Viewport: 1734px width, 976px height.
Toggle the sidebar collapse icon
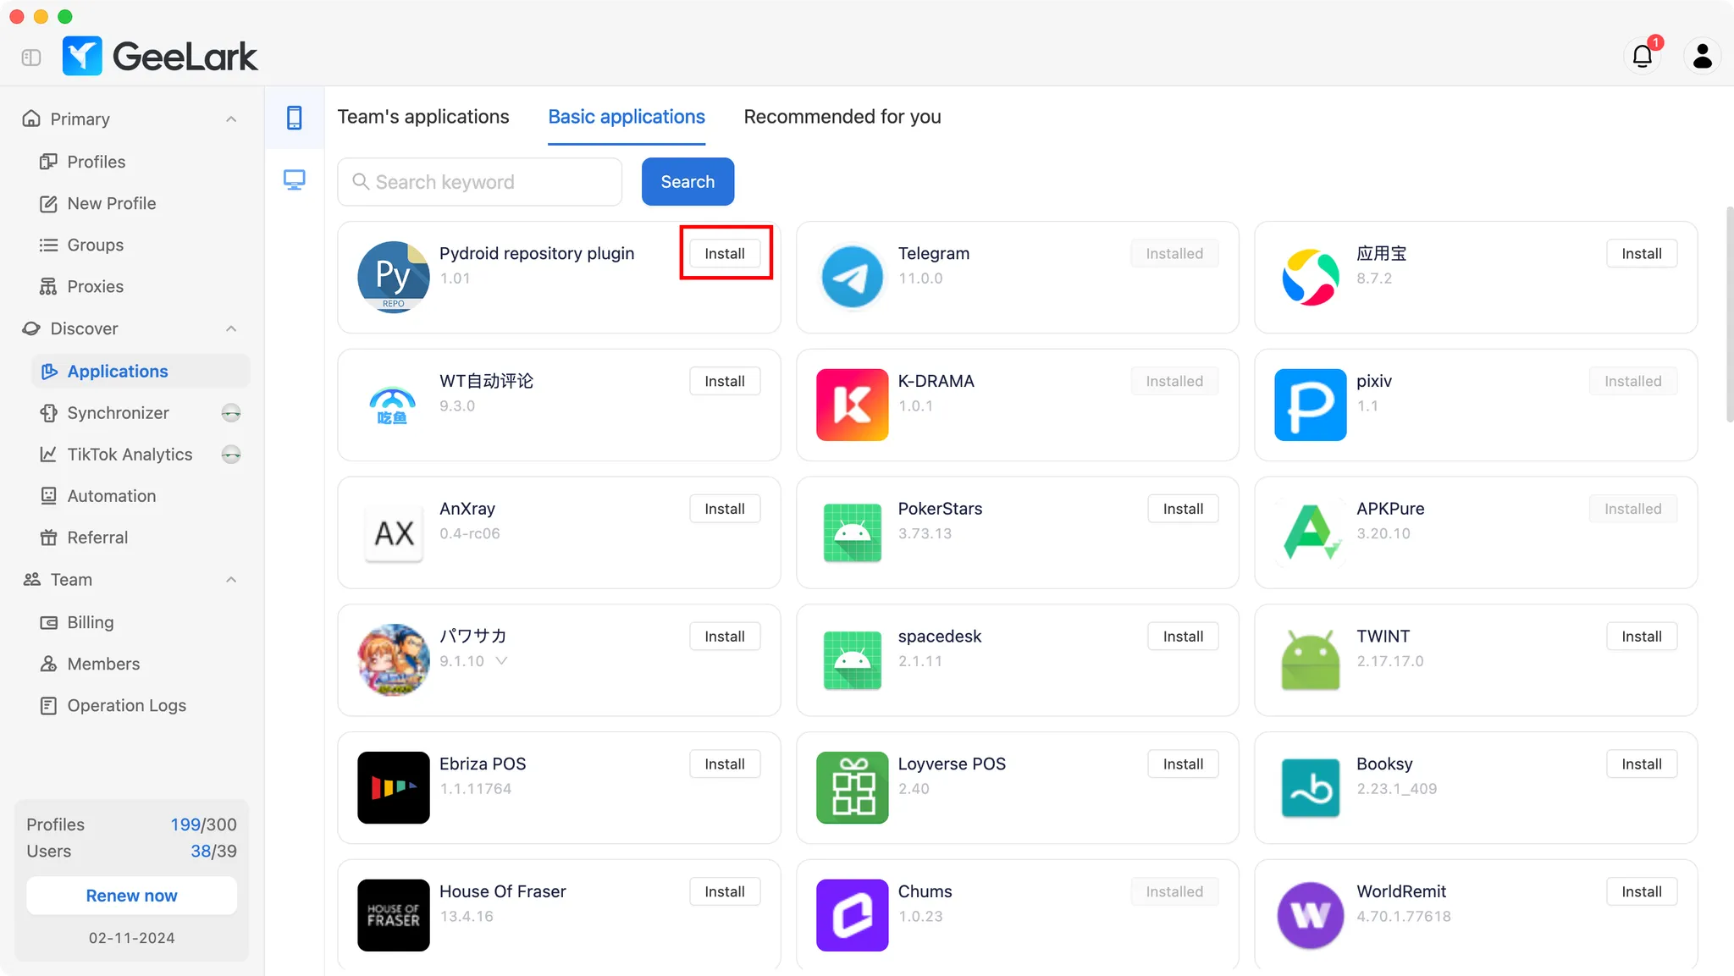click(31, 58)
